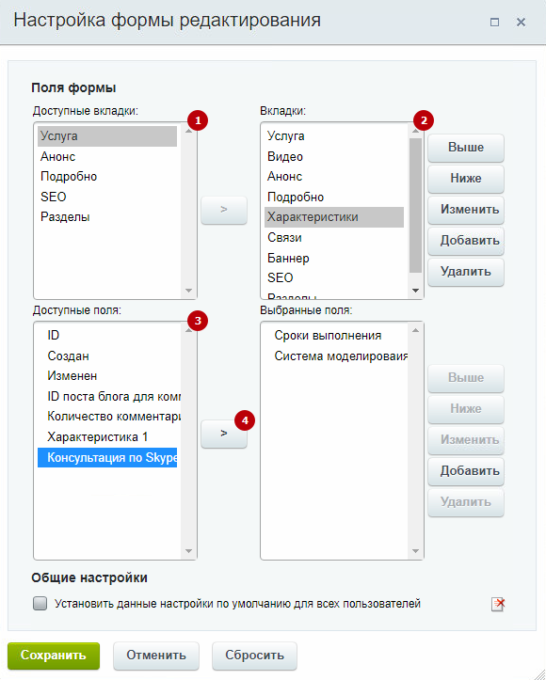546x680 pixels.
Task: Maximize the form settings dialog
Action: 494,22
